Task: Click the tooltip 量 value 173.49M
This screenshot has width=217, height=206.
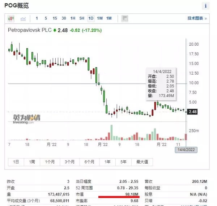Action: click(x=166, y=96)
